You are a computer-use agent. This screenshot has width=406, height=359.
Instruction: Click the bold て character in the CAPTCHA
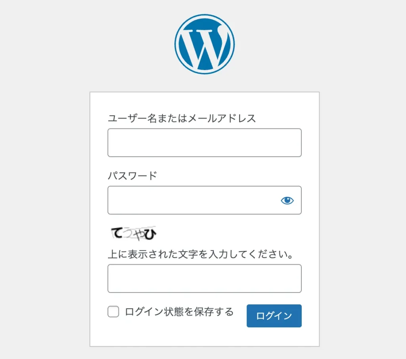[x=117, y=233]
